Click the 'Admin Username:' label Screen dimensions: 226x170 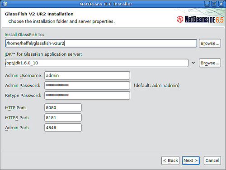coord(24,75)
